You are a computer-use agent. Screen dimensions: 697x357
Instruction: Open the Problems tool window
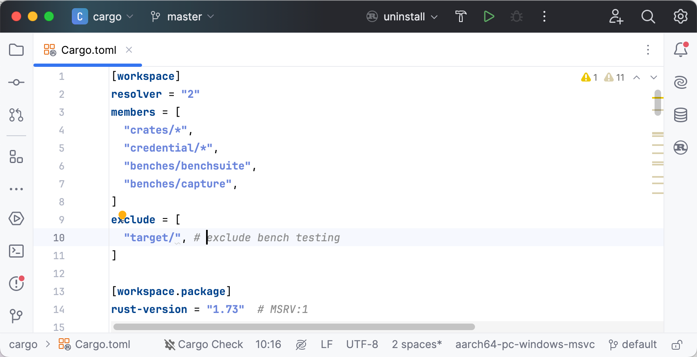[x=16, y=283]
